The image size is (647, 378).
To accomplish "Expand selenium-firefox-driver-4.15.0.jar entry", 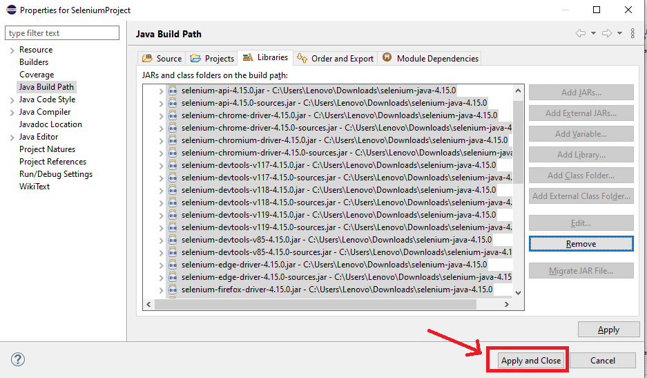I will click(162, 290).
